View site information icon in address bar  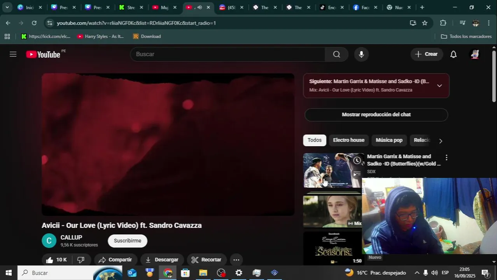point(49,23)
